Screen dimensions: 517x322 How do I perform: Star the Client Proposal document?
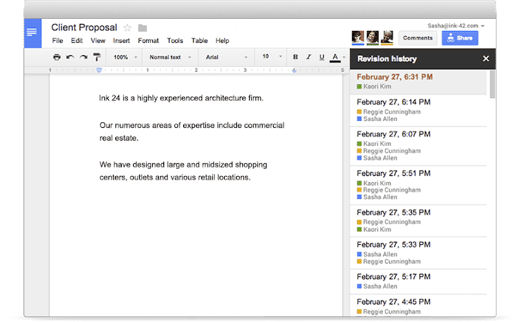pyautogui.click(x=127, y=28)
